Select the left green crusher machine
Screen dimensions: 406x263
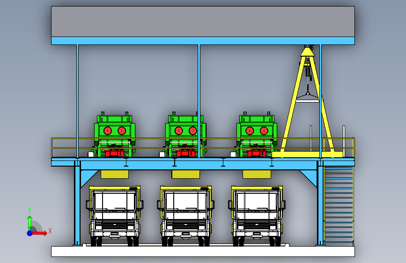[114, 135]
